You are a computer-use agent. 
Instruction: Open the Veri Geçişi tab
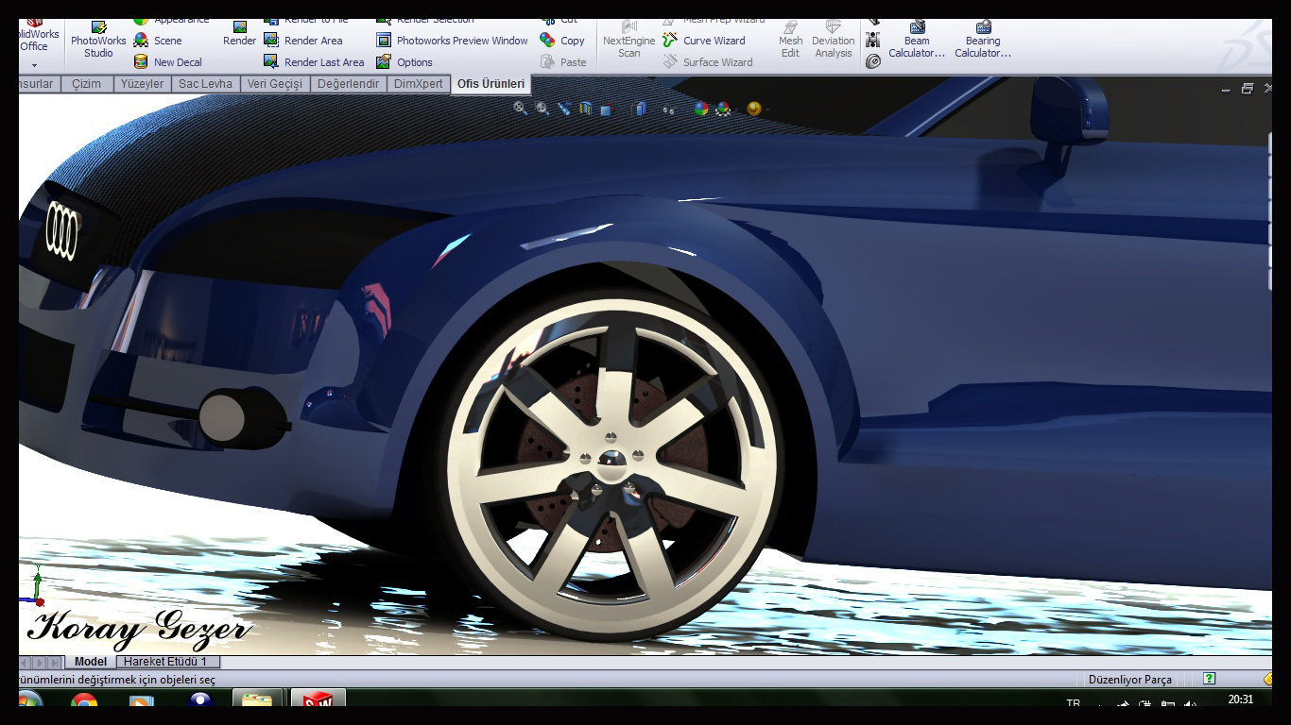[x=274, y=84]
